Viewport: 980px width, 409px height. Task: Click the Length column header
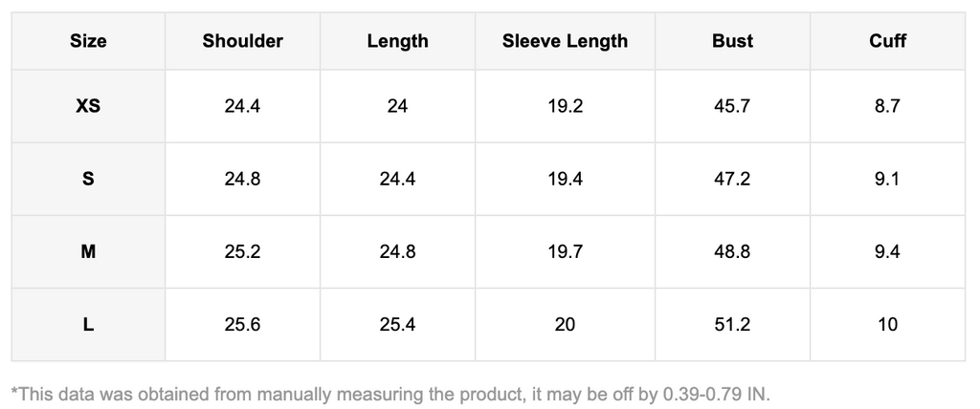(x=397, y=41)
